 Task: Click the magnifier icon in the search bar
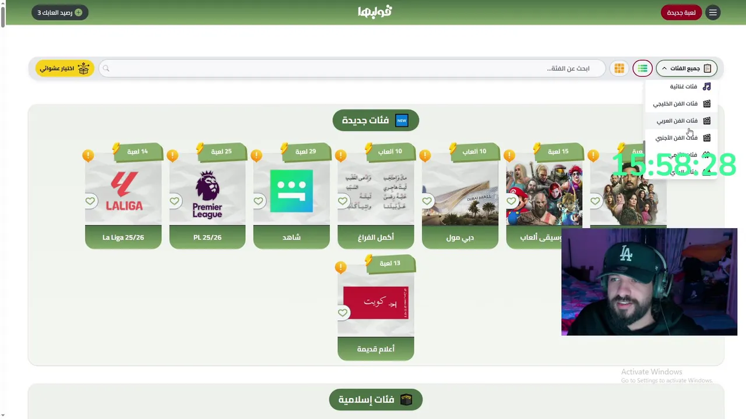point(106,69)
